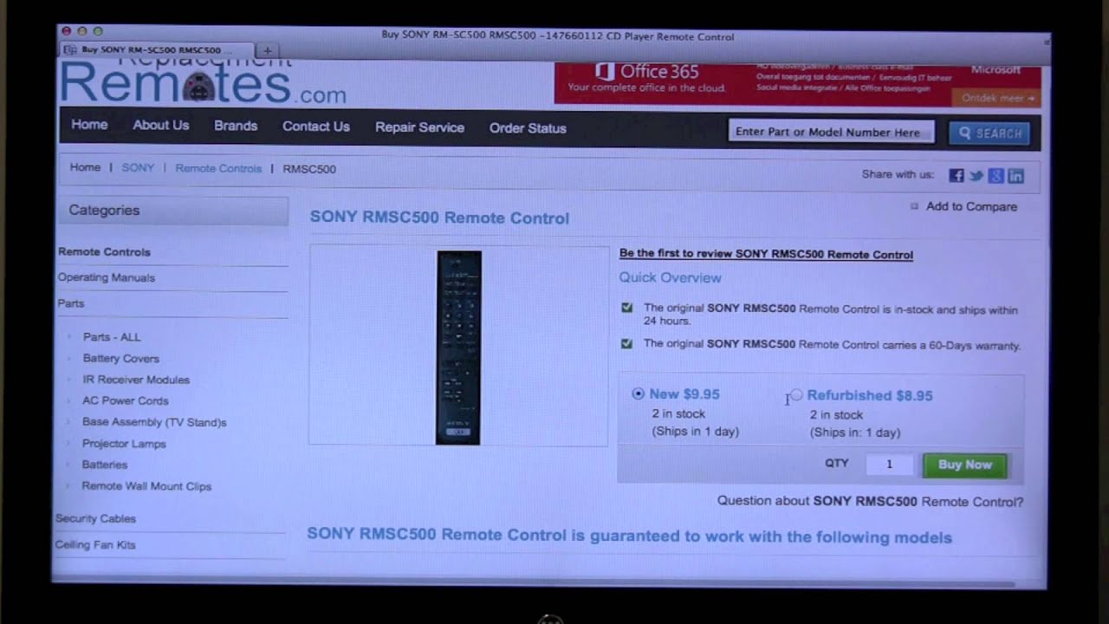Click the Ontdek meer button in ad
1109x624 pixels.
click(997, 98)
